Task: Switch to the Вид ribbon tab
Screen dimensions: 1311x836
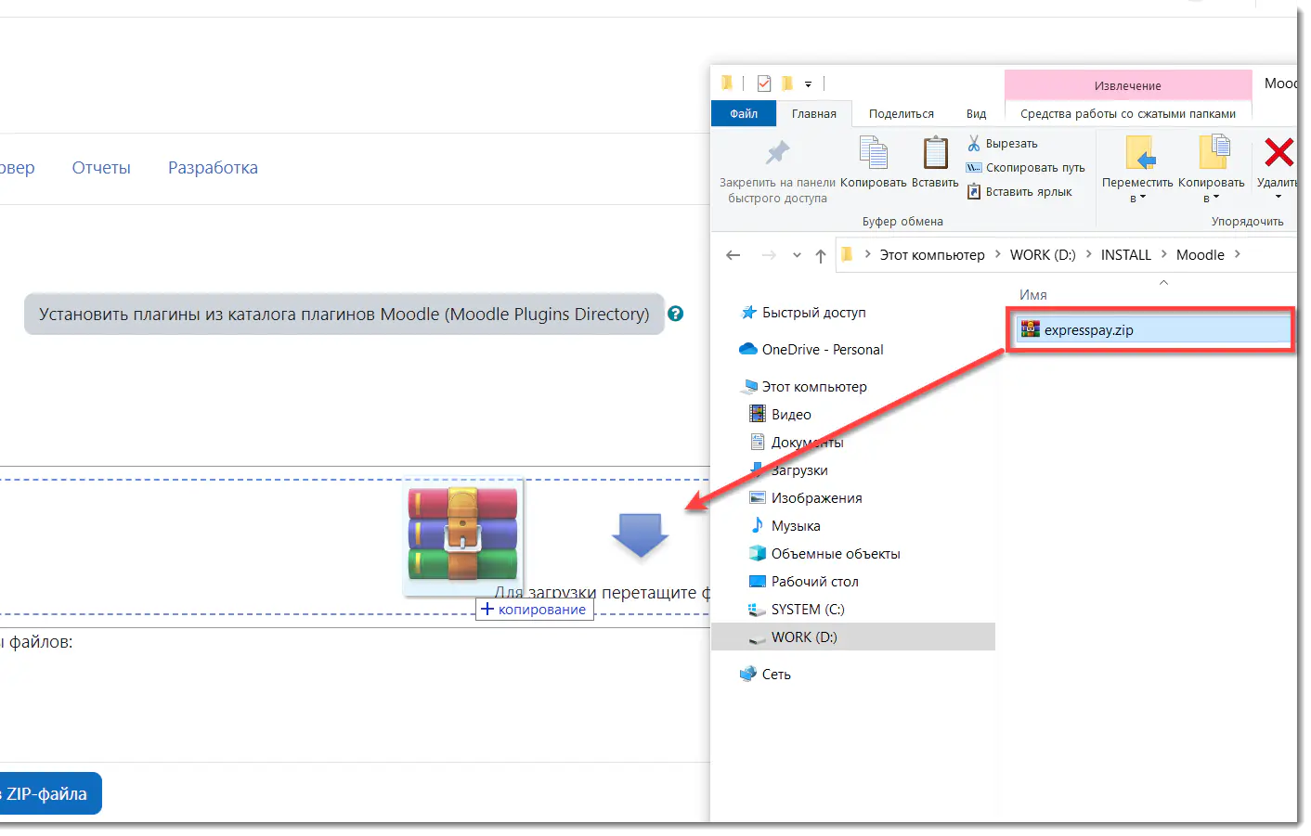Action: 976,114
